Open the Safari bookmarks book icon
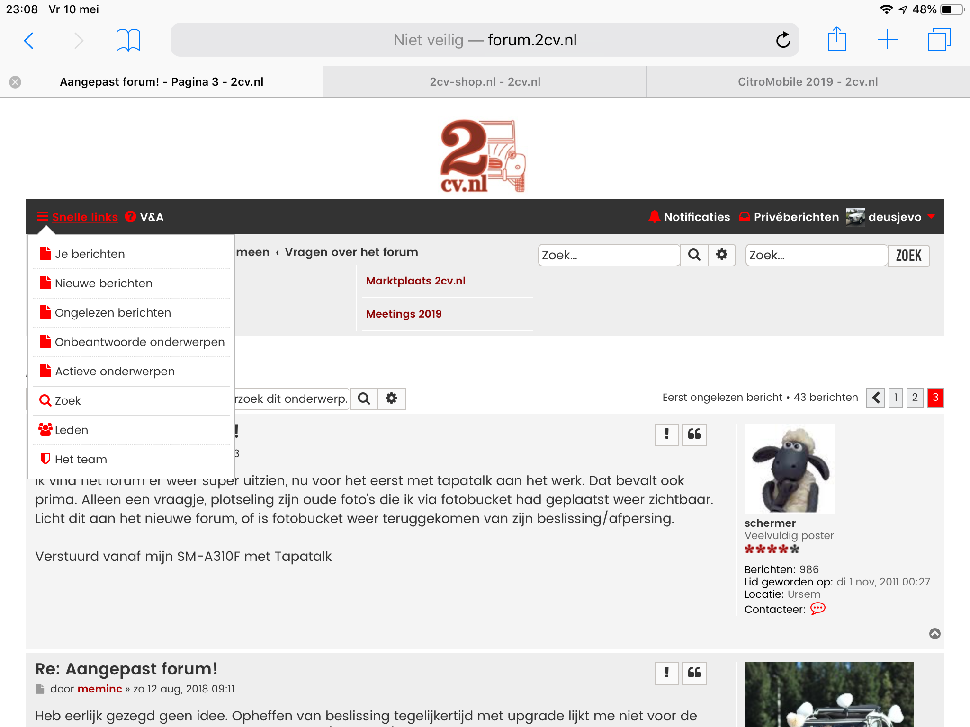This screenshot has width=970, height=727. tap(128, 40)
